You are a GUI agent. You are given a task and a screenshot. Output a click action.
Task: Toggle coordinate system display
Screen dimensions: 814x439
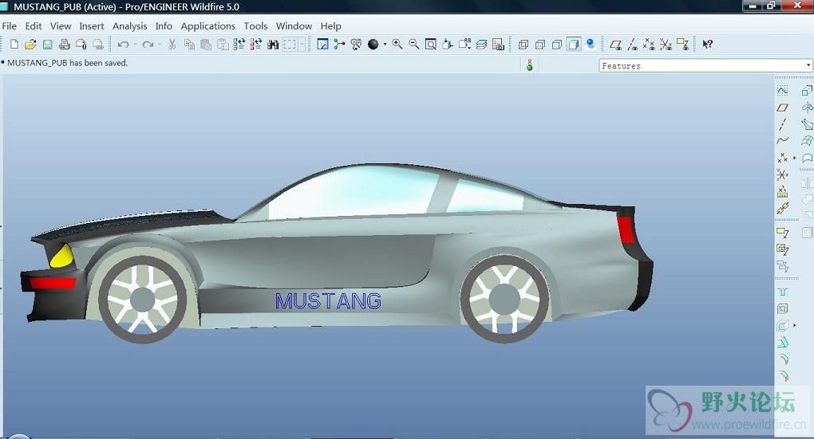(x=666, y=45)
